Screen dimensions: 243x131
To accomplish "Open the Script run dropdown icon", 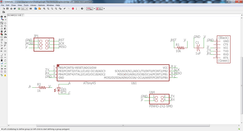I will (x=36, y=9).
